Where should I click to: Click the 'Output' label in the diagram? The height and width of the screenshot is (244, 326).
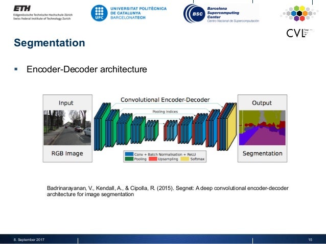(x=262, y=103)
